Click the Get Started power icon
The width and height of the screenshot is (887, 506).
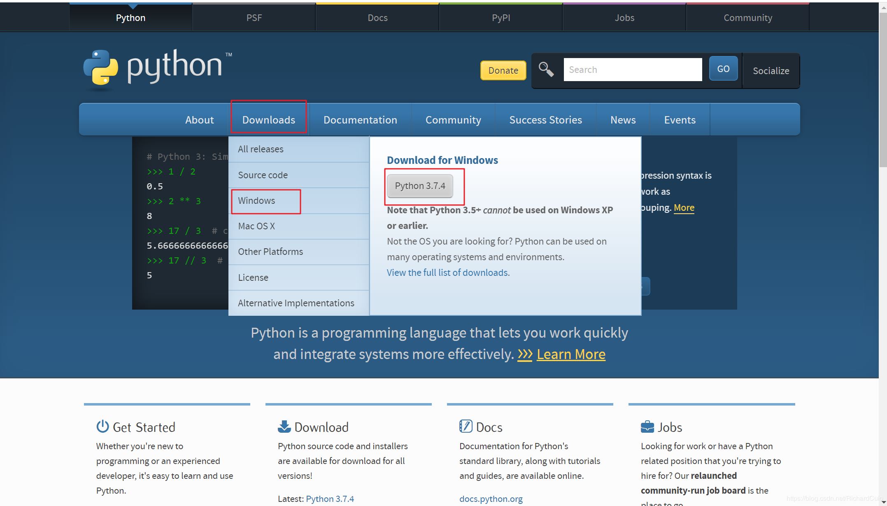102,427
